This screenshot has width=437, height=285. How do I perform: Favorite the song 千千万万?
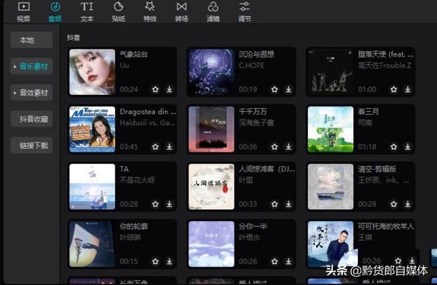(x=274, y=146)
